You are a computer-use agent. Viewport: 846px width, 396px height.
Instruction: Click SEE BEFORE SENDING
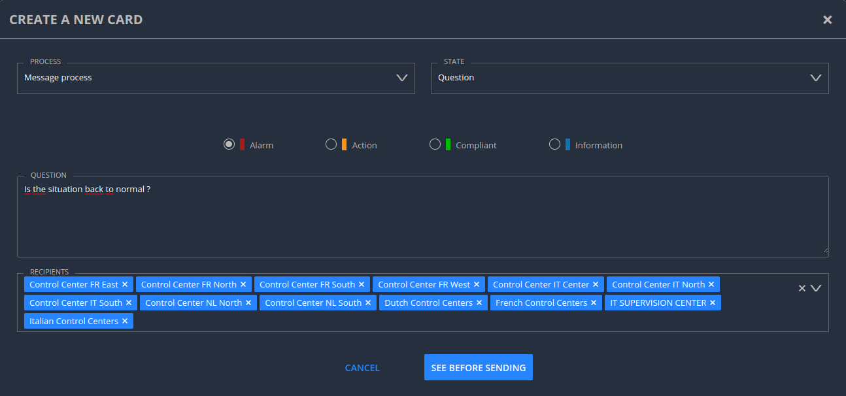[478, 367]
